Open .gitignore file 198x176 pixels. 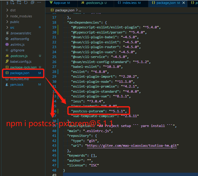pos(17,50)
